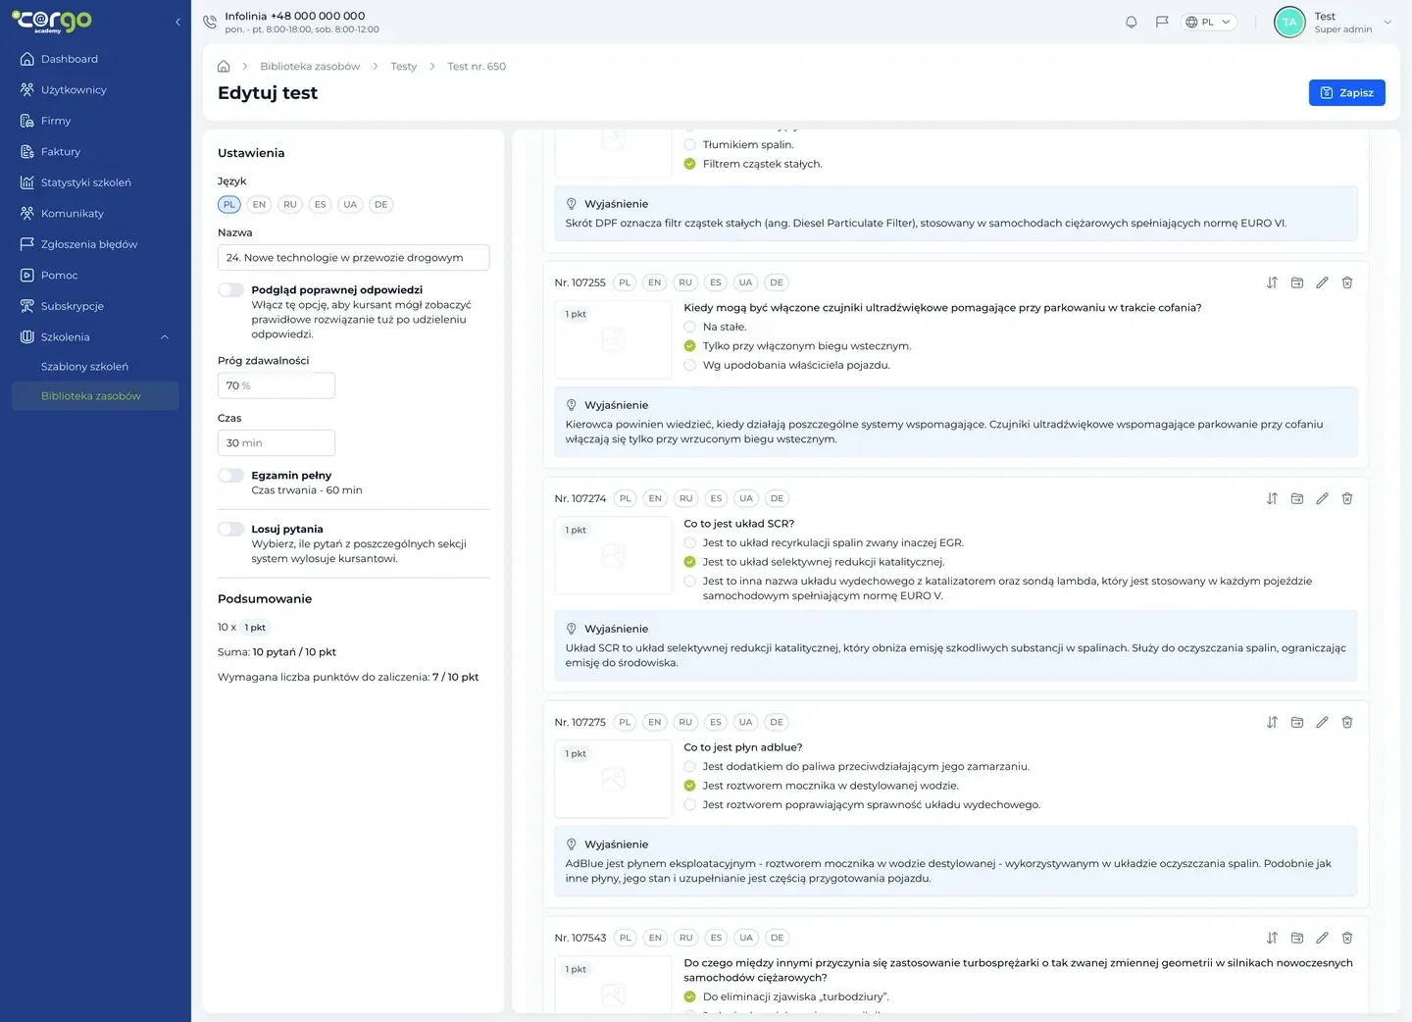Open the notifications bell icon
The height and width of the screenshot is (1022, 1412).
[1132, 22]
